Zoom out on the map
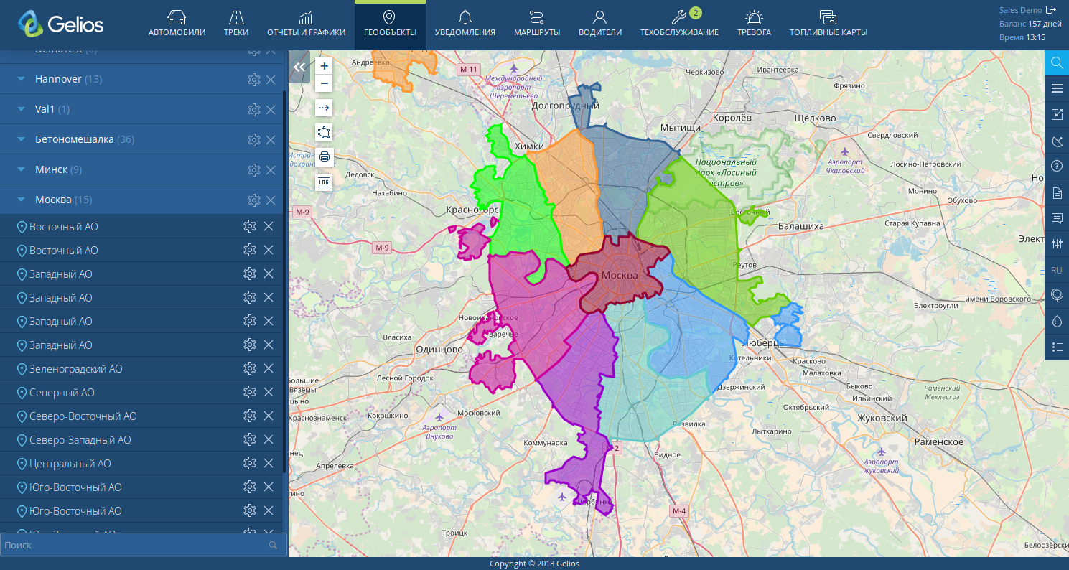 (325, 84)
